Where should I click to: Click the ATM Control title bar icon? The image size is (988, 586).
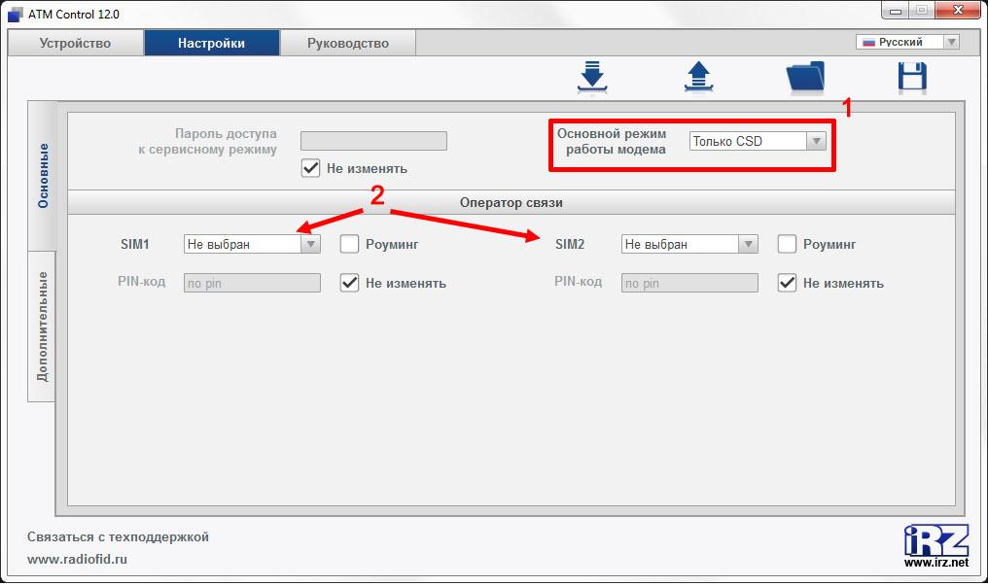tap(15, 14)
